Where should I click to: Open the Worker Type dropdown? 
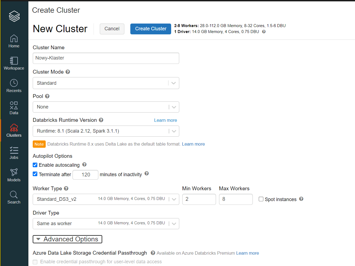[x=173, y=199]
